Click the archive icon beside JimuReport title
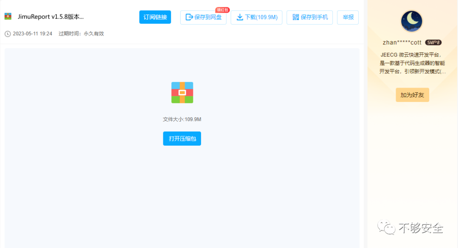 (x=8, y=17)
